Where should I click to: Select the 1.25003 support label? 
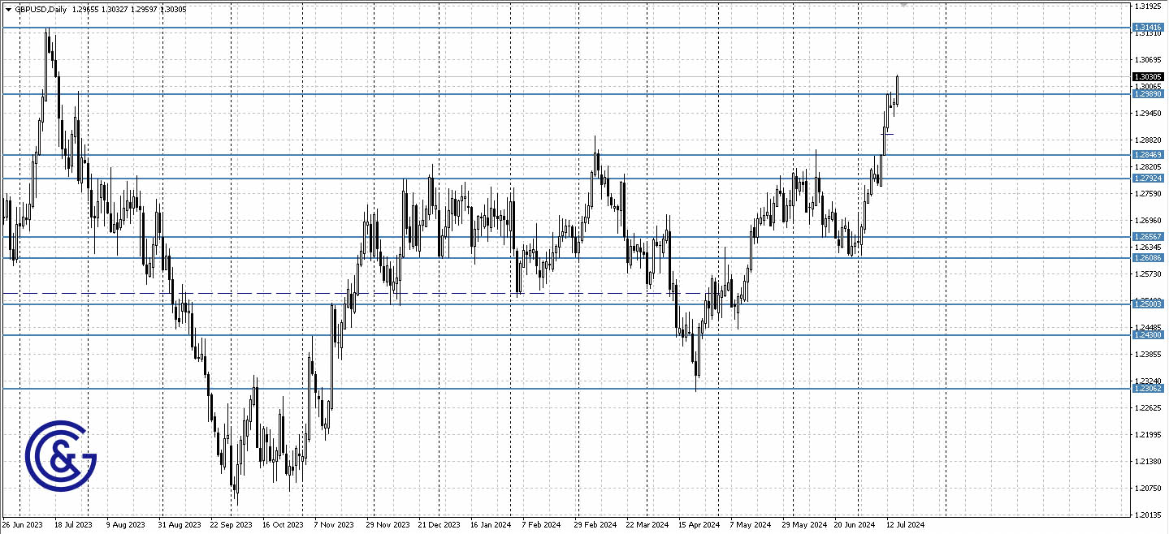[x=1148, y=303]
